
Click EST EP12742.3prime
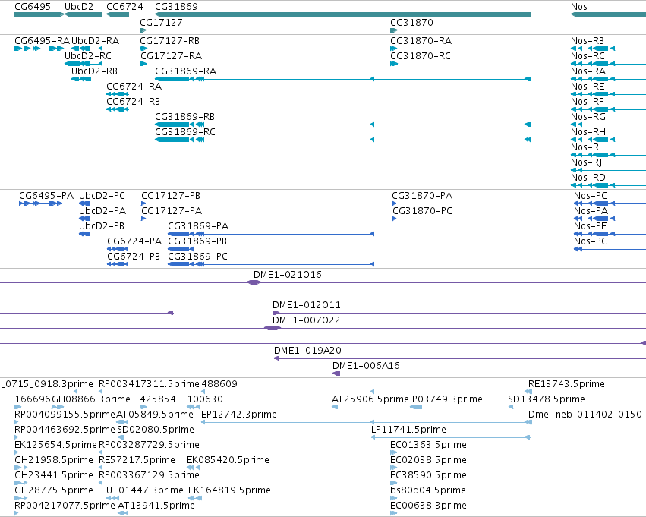point(239,415)
